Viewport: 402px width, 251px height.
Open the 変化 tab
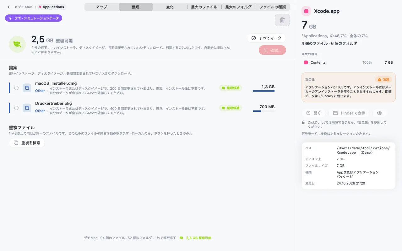(170, 7)
